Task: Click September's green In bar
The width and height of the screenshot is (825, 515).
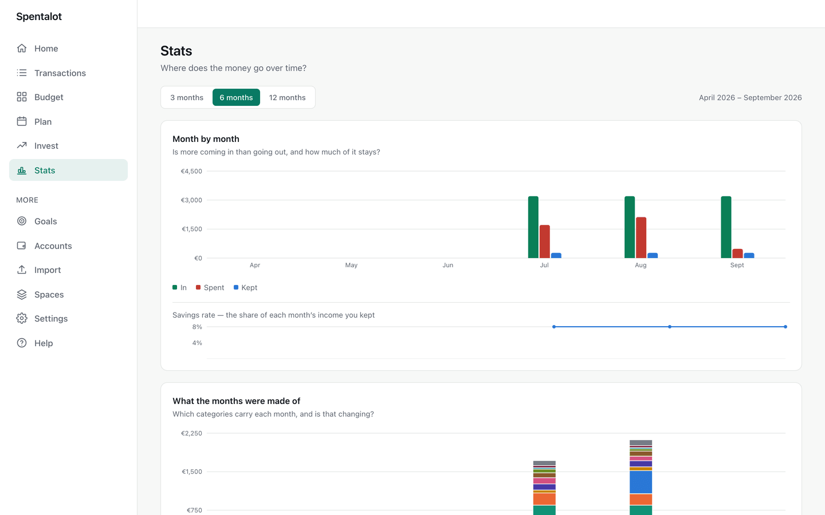Action: click(726, 227)
